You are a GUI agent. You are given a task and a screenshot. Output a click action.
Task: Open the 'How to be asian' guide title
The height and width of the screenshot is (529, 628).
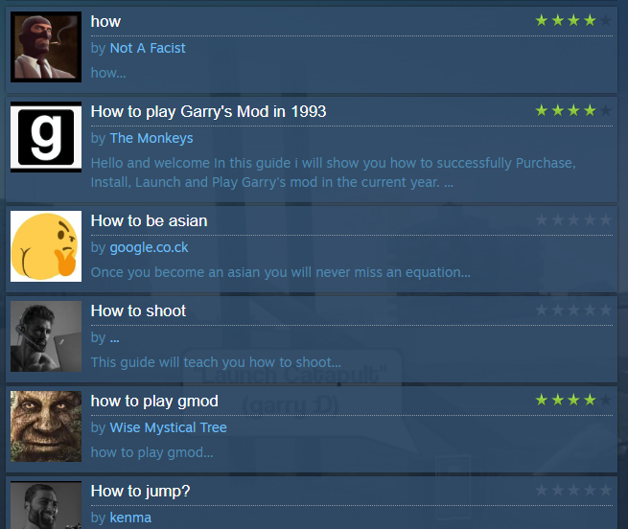point(149,221)
